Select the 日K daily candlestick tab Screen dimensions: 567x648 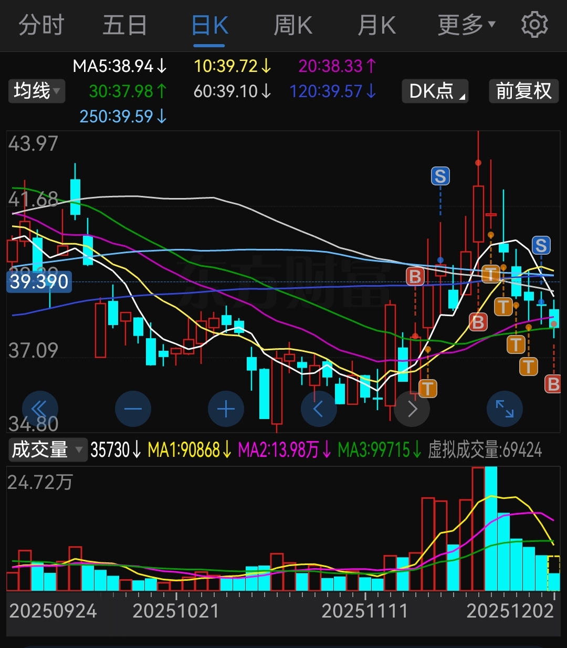[210, 25]
